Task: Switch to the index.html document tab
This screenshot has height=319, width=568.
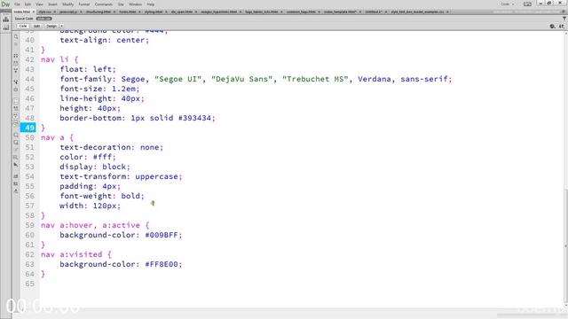Action: (x=21, y=12)
